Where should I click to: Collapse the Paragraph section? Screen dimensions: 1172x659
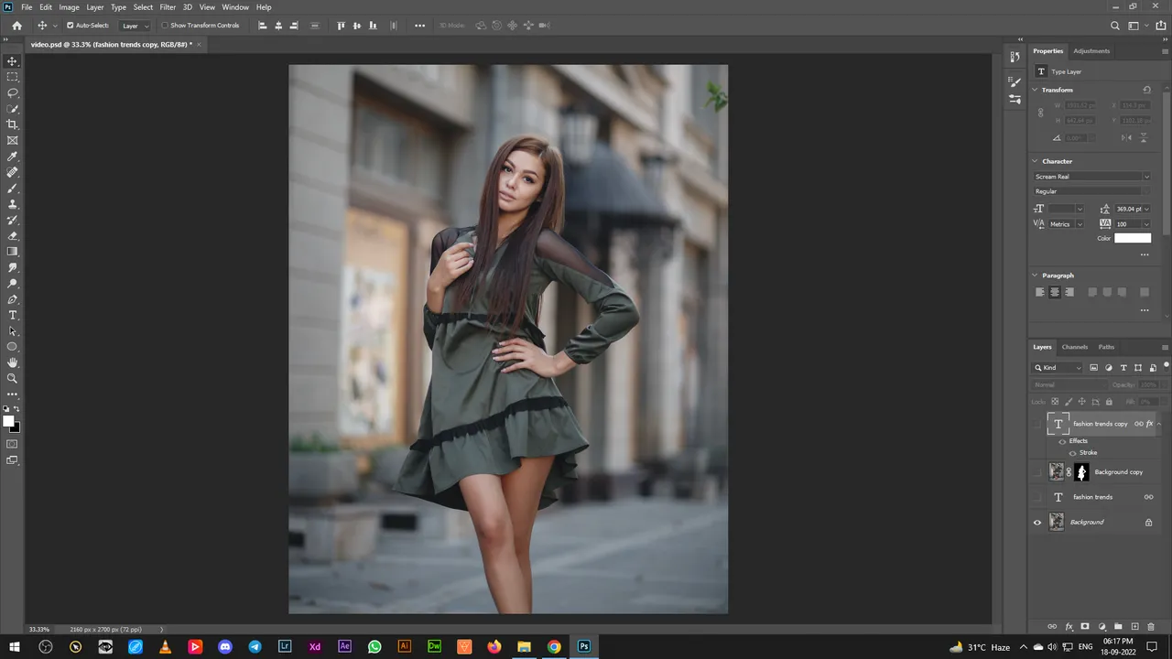pos(1035,275)
